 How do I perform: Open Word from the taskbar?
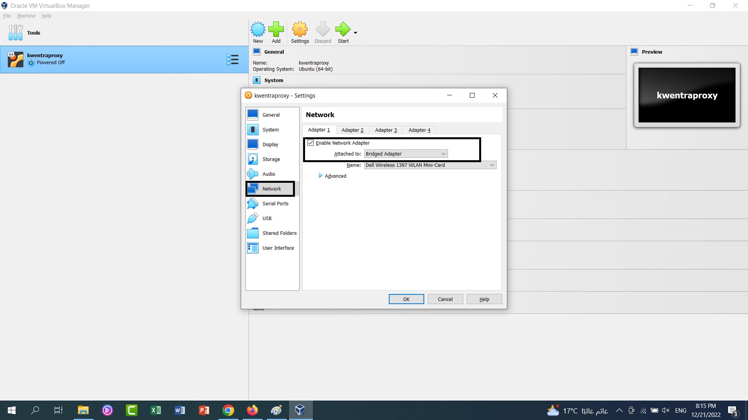coord(180,410)
